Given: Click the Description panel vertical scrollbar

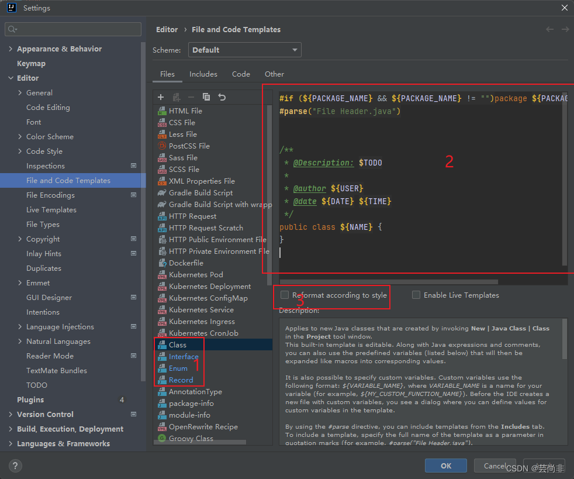Looking at the screenshot, I should (x=565, y=339).
